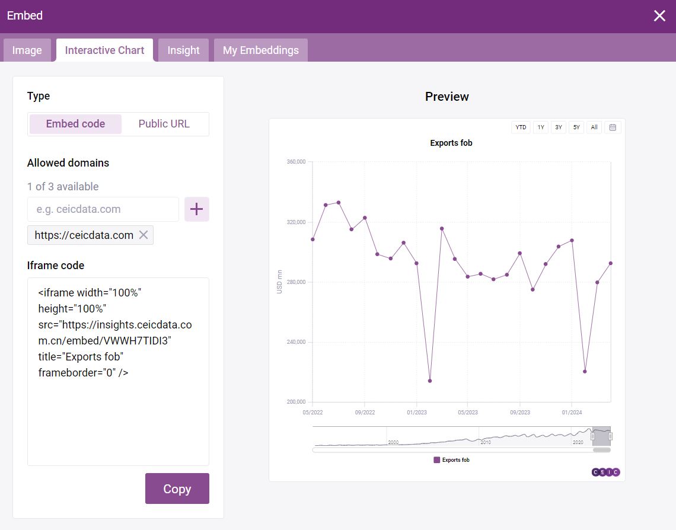
Task: Show the 5Y chart range
Action: (x=576, y=127)
